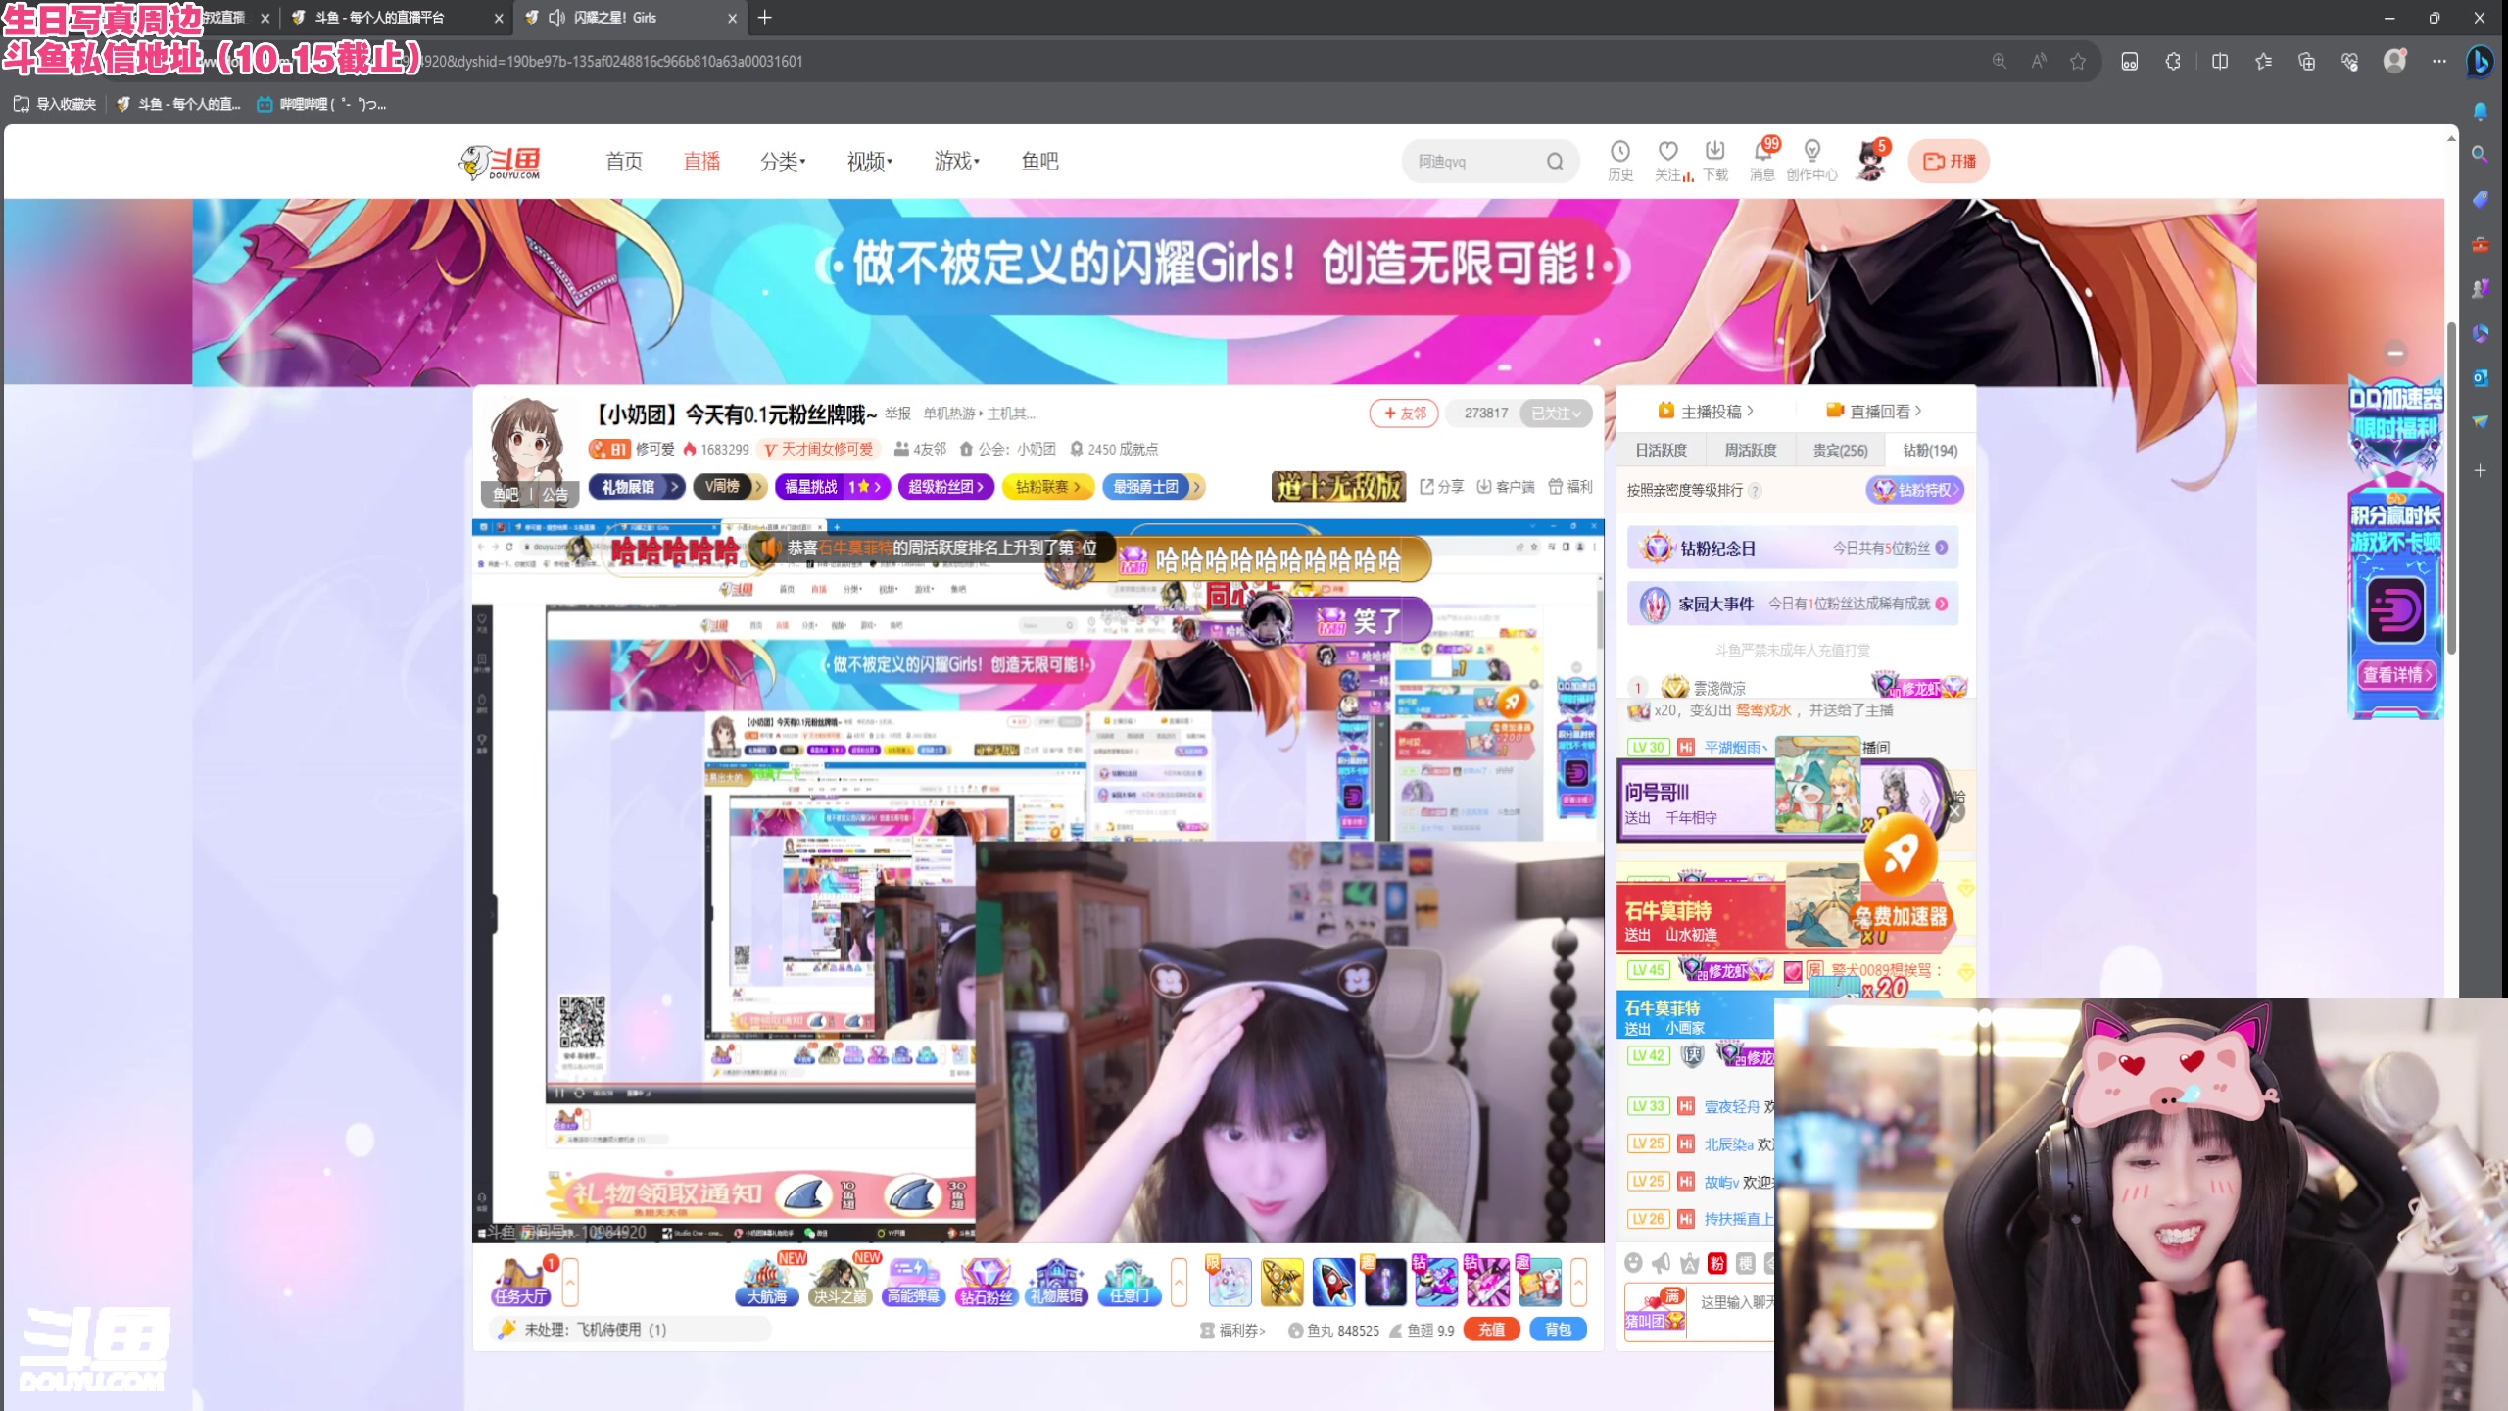
Task: Toggle the 已关注 follow button
Action: point(1556,414)
